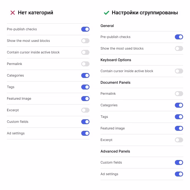Click the green checkmark beside Настройки сгруппированы
This screenshot has width=190, height=190.
106,13
